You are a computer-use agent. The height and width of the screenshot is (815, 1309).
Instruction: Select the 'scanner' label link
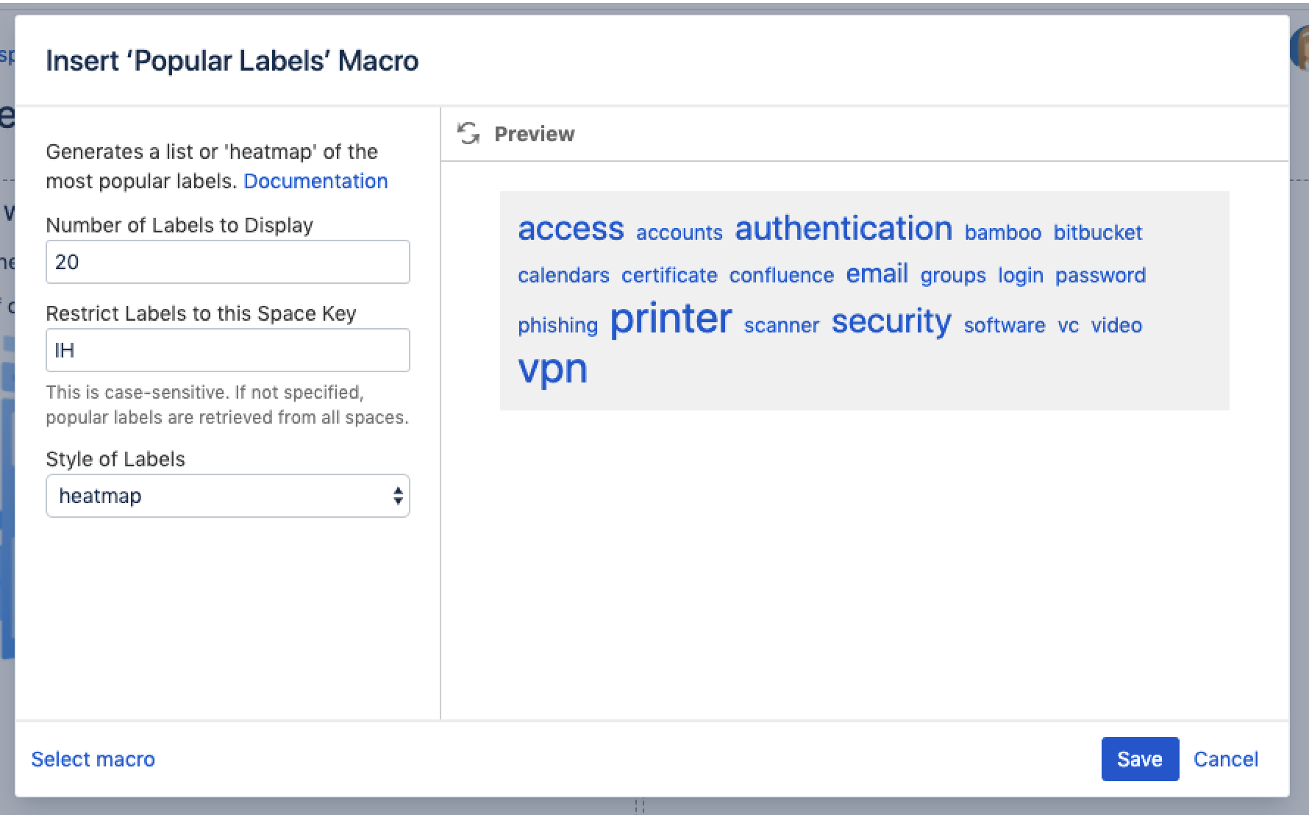click(x=781, y=325)
